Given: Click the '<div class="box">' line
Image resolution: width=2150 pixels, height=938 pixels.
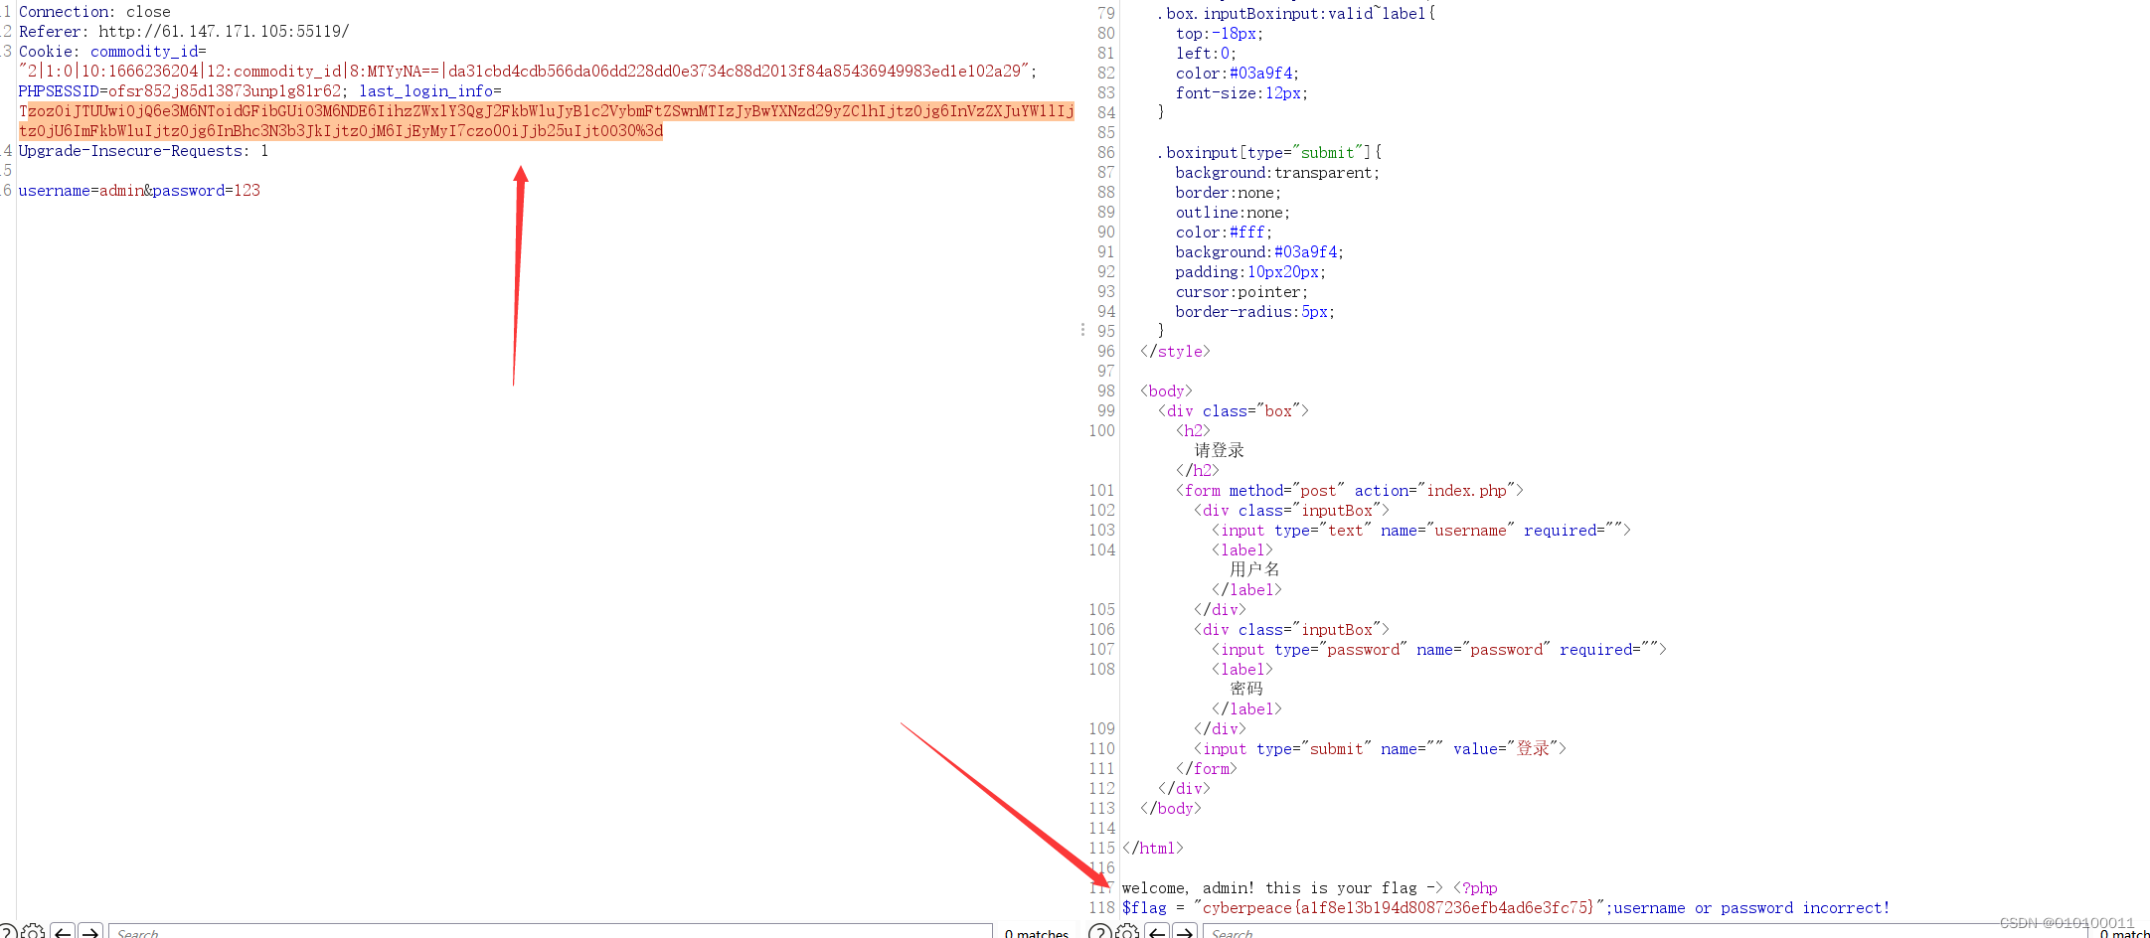Looking at the screenshot, I should pos(1234,411).
